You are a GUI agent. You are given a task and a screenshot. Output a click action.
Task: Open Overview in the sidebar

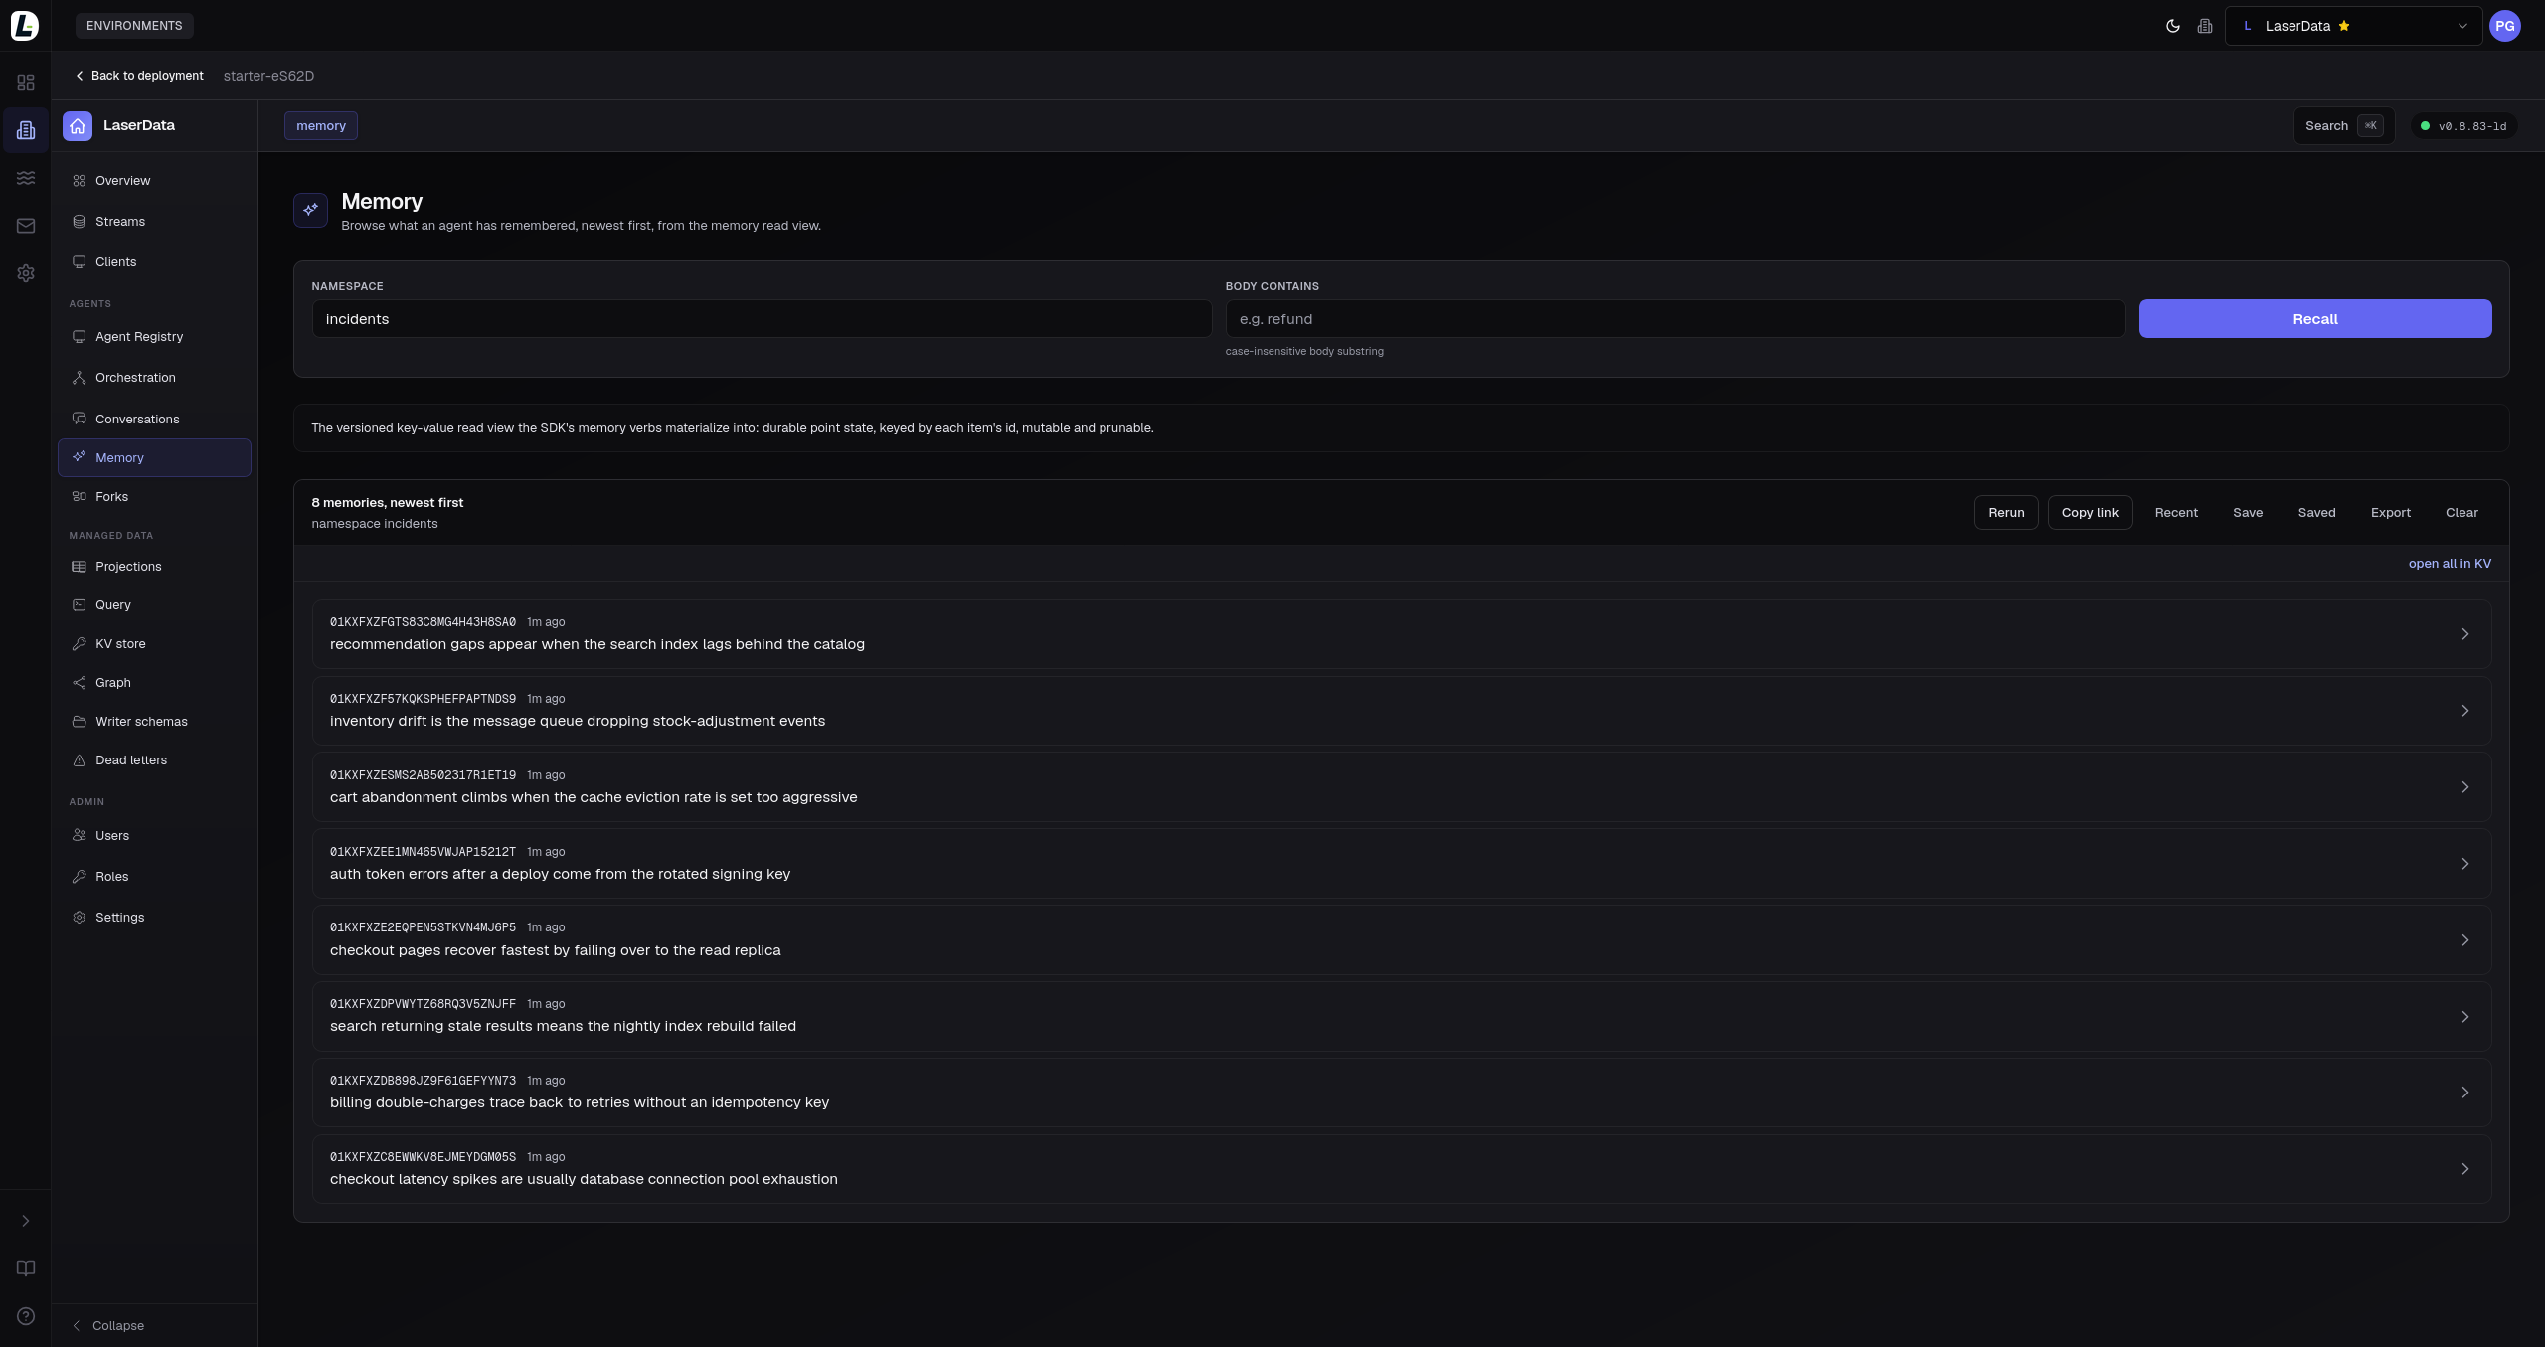click(154, 181)
